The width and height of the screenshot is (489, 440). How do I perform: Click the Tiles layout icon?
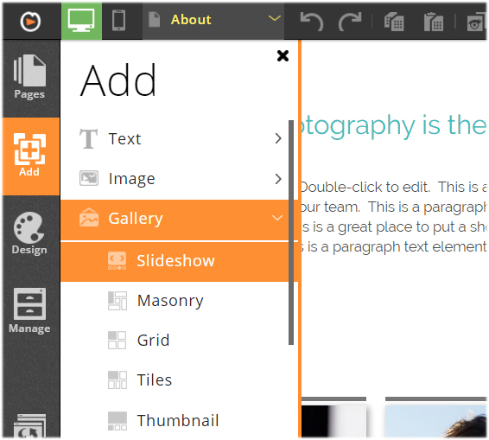(x=117, y=380)
